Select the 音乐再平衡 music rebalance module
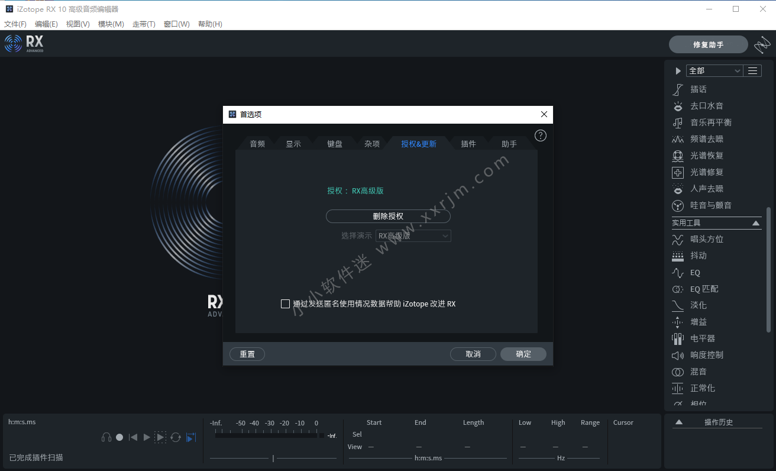Screen dimensions: 776x471 [x=710, y=122]
